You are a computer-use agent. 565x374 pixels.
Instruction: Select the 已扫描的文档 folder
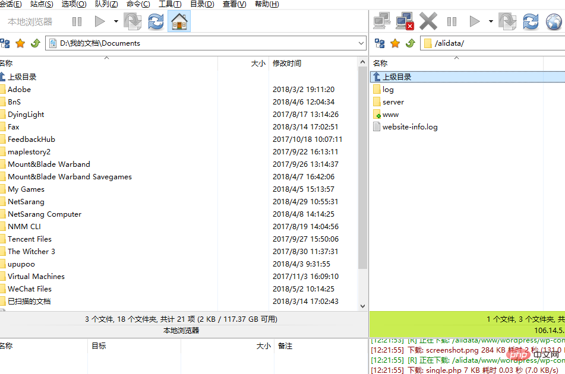(x=29, y=302)
